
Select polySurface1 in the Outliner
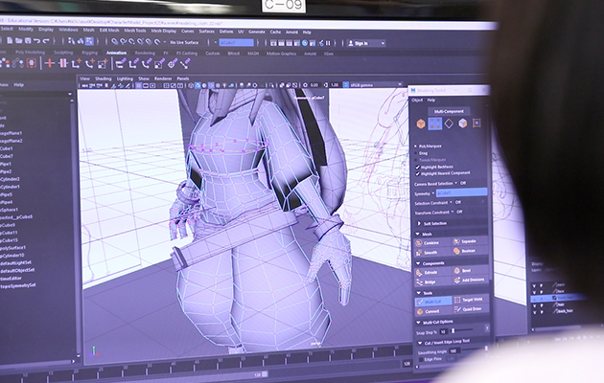pos(12,248)
